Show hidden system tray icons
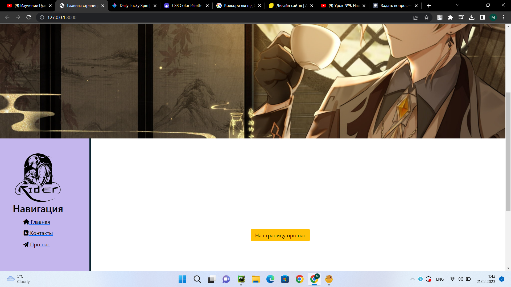The height and width of the screenshot is (287, 511). [412, 279]
